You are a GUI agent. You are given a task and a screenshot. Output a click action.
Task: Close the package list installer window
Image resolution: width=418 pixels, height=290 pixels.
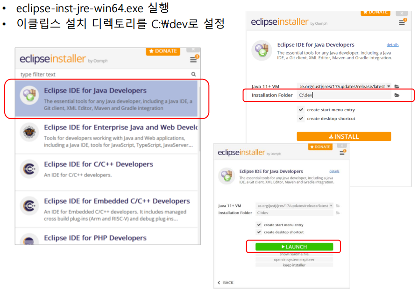coord(193,50)
